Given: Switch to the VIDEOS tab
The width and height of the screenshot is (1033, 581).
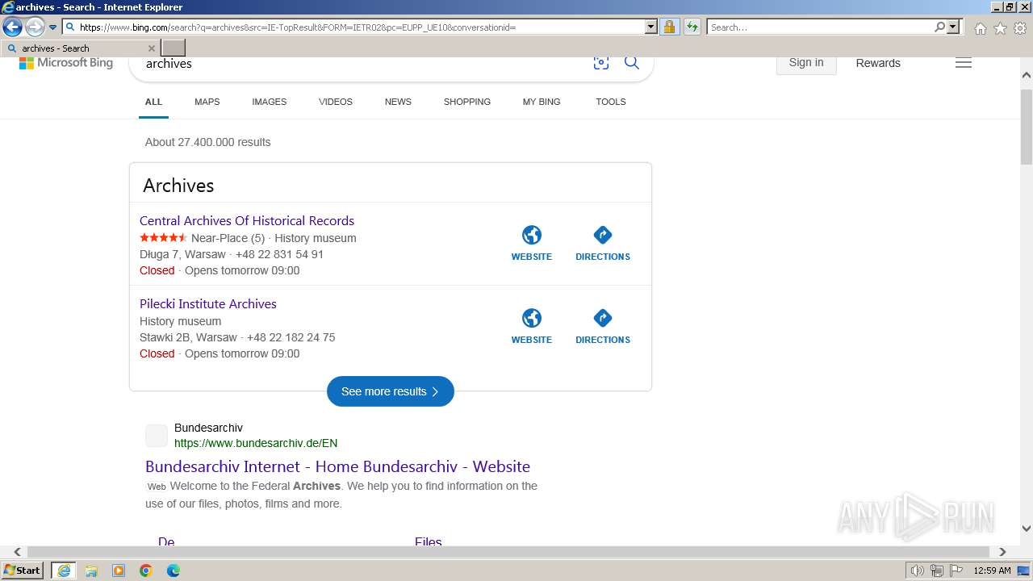Looking at the screenshot, I should (336, 102).
